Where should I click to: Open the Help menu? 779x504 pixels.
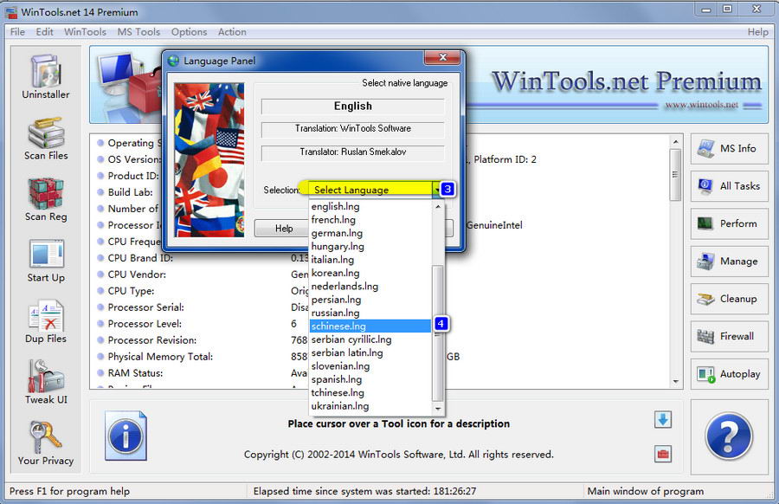(x=757, y=32)
